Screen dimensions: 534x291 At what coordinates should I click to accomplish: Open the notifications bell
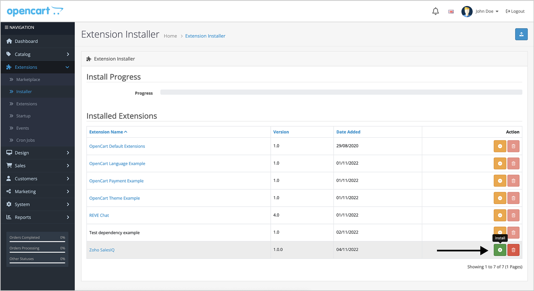[x=435, y=11]
